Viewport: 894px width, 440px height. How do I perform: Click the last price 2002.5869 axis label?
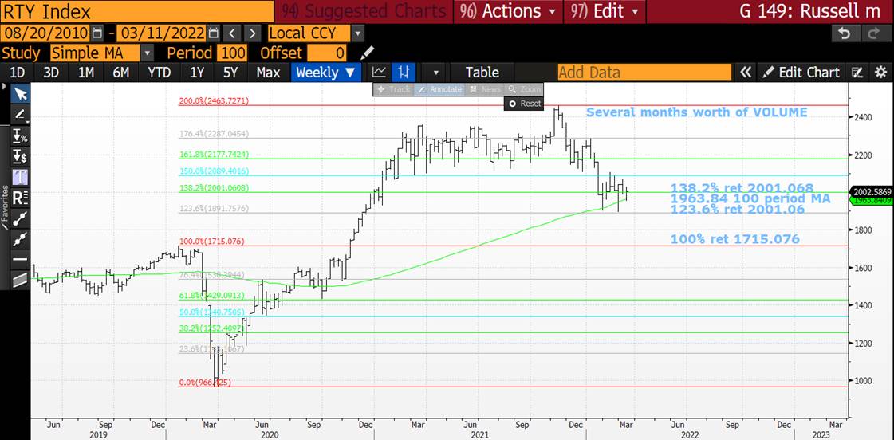871,192
